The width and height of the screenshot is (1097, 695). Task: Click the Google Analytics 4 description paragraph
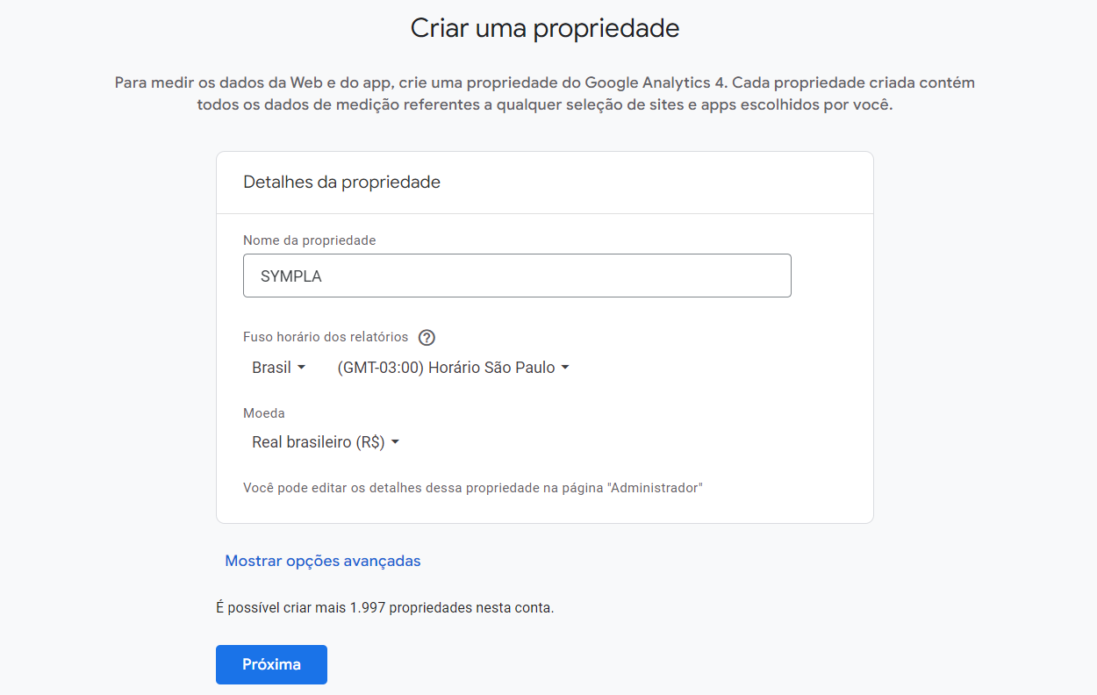tap(545, 94)
